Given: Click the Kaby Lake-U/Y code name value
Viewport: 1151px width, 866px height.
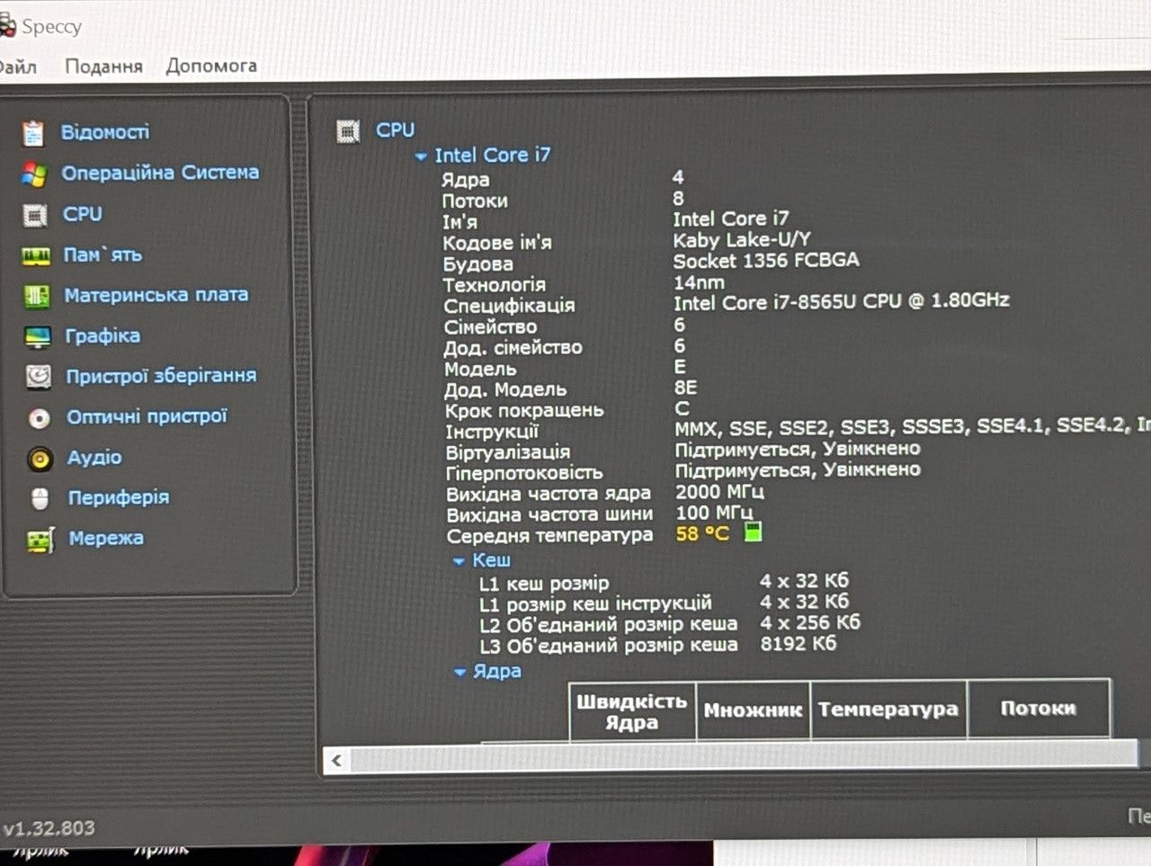Looking at the screenshot, I should coord(742,240).
